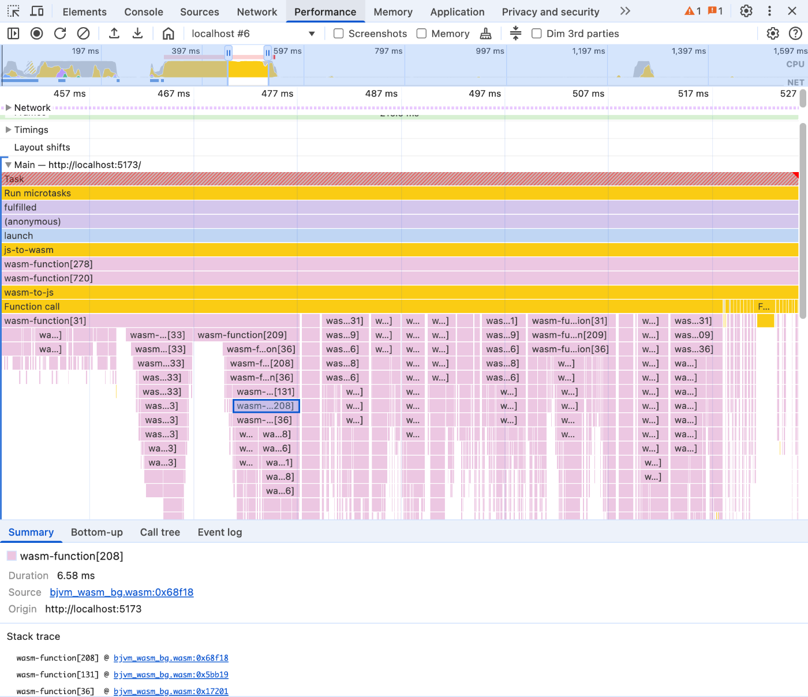Trigger garbage collection with the broom icon
The height and width of the screenshot is (697, 808).
[x=486, y=33]
